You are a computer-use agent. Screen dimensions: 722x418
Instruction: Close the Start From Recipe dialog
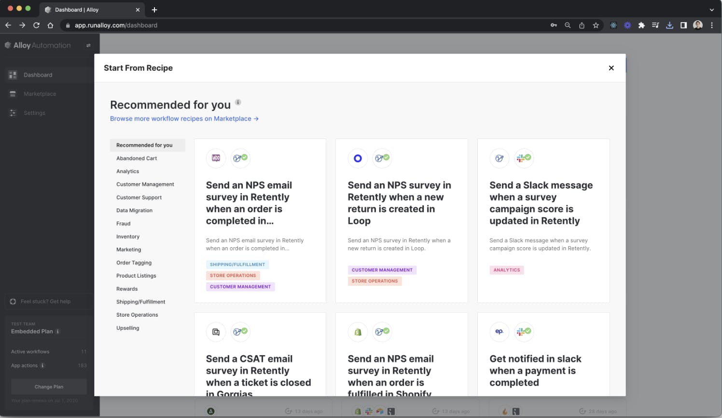[x=611, y=68]
